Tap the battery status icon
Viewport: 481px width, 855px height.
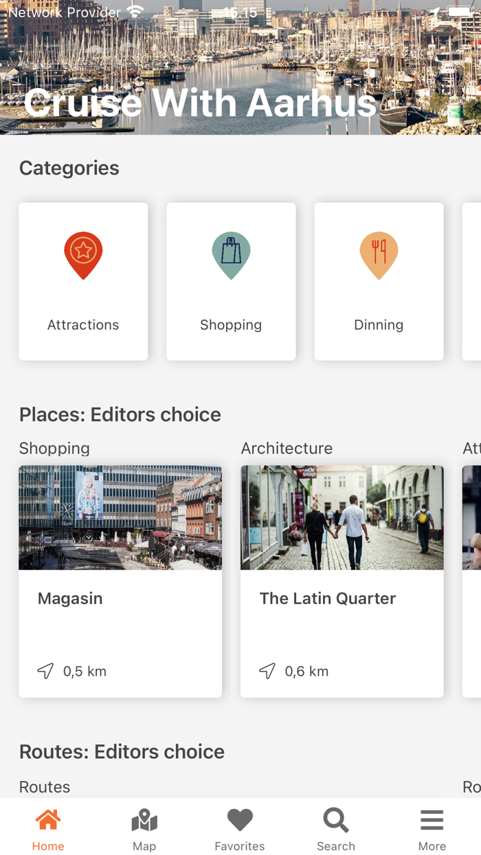(x=459, y=12)
